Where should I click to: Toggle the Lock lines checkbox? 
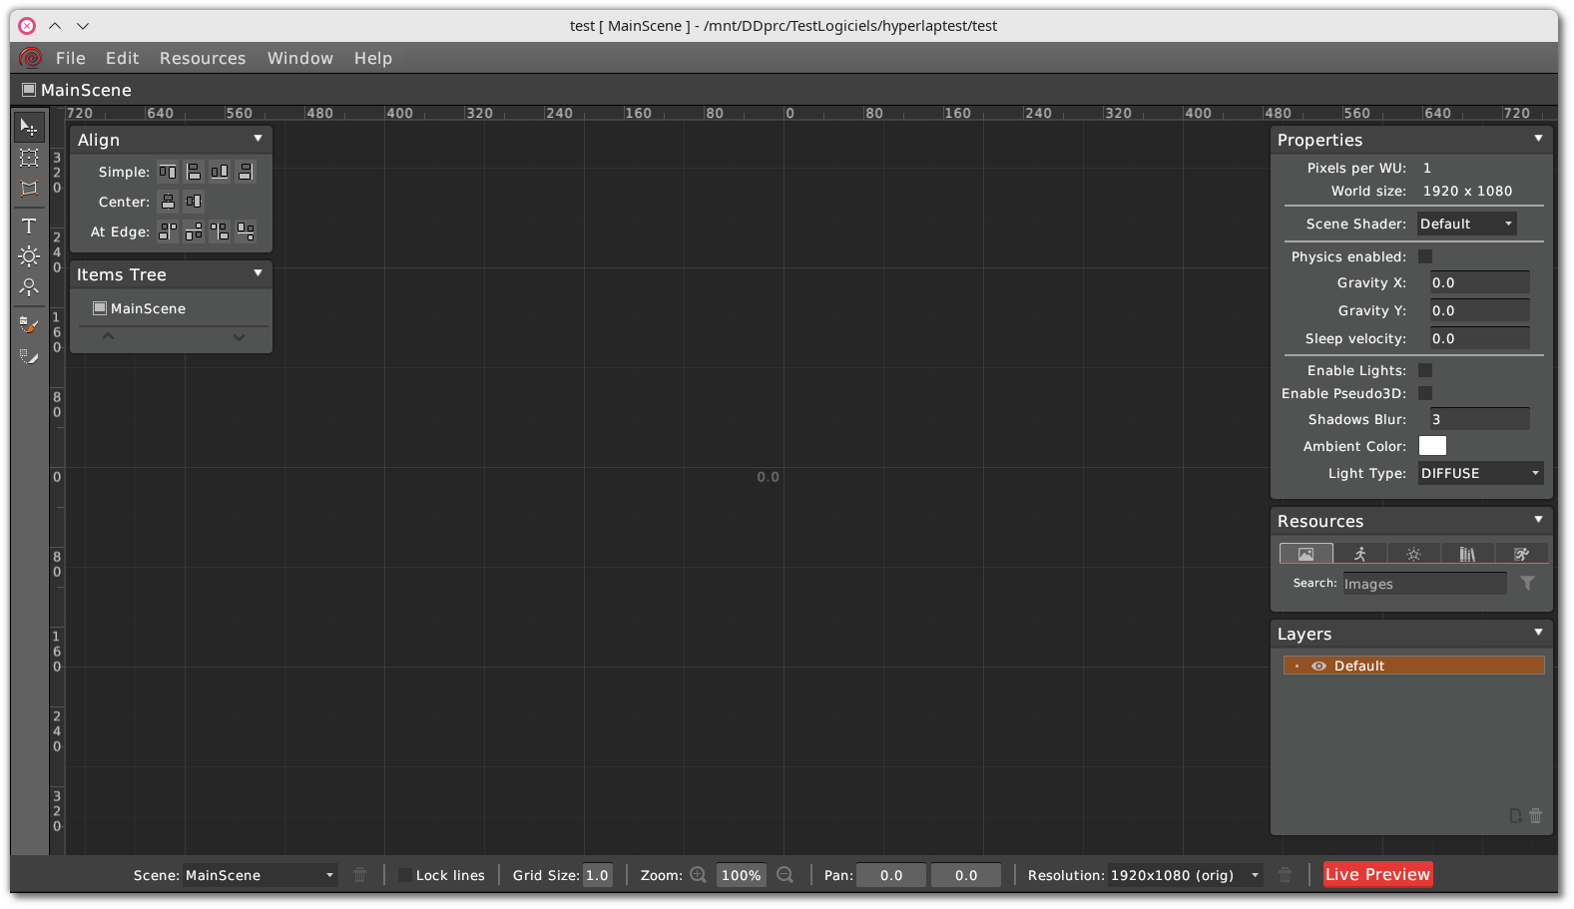click(405, 875)
